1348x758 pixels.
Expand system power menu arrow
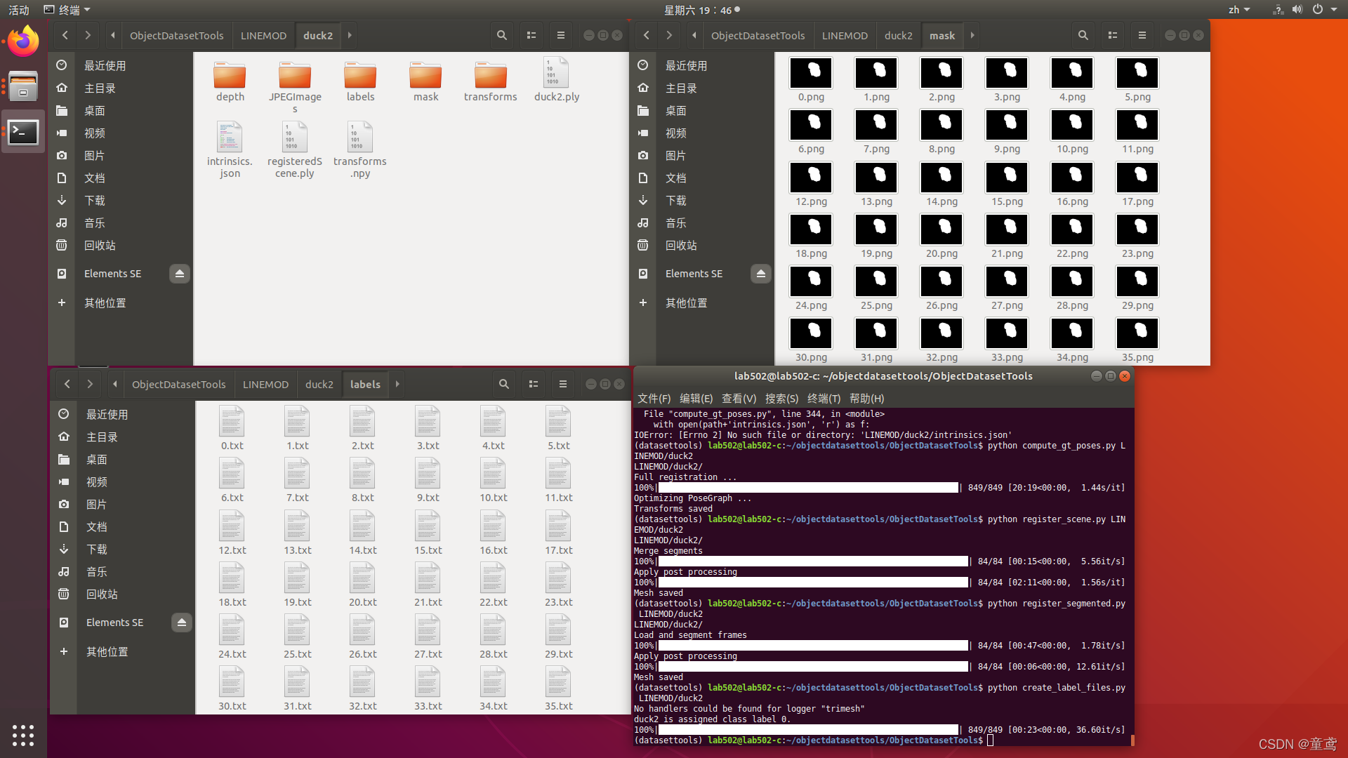click(1334, 10)
